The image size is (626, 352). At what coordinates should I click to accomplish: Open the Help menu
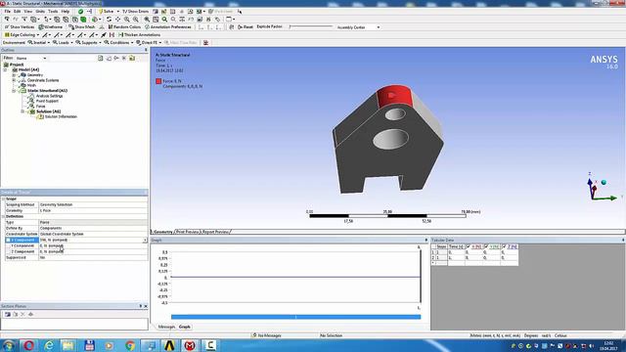(66, 12)
